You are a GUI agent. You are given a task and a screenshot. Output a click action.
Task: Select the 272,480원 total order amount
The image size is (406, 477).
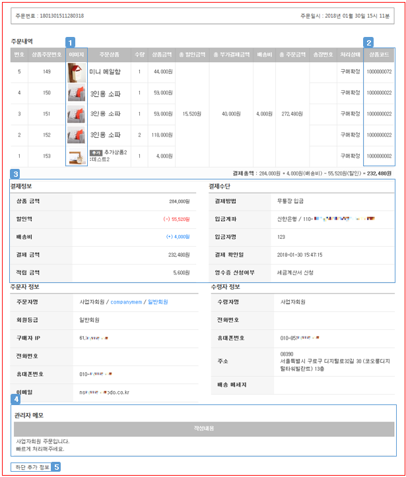(x=292, y=113)
